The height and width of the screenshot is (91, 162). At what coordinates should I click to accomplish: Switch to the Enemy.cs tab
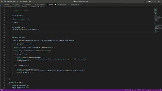tap(17, 4)
